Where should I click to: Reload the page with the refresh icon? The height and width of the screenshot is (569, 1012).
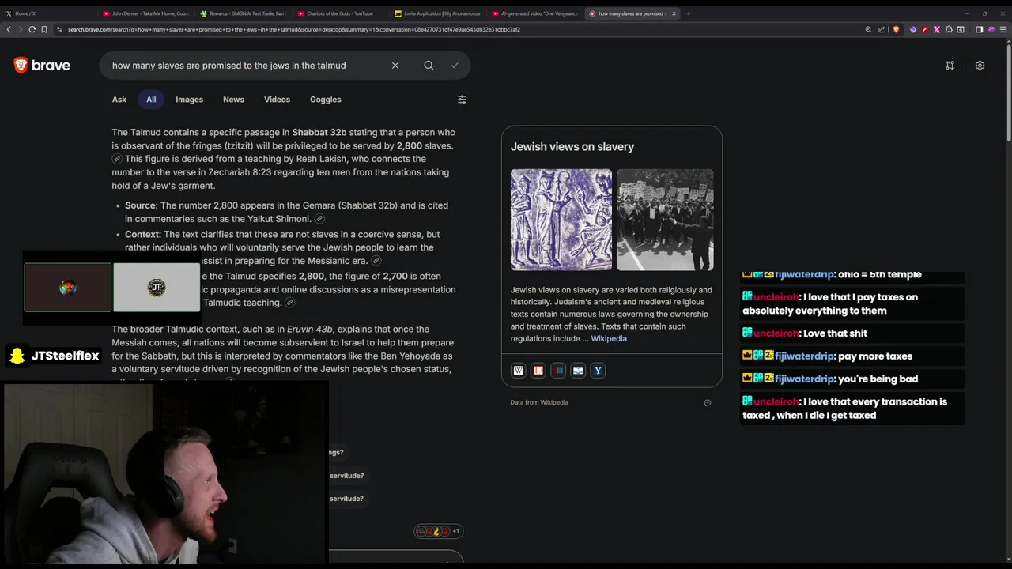tap(32, 29)
